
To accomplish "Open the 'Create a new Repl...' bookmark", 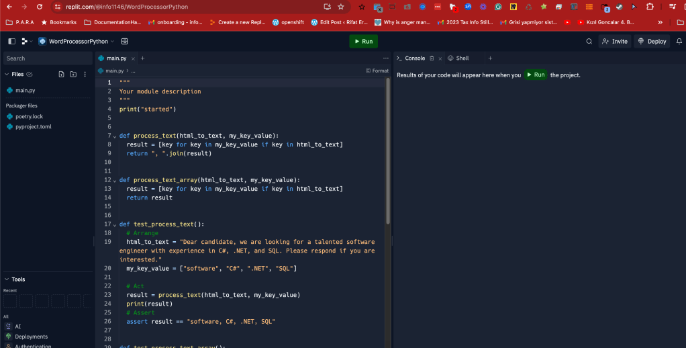I will [238, 22].
